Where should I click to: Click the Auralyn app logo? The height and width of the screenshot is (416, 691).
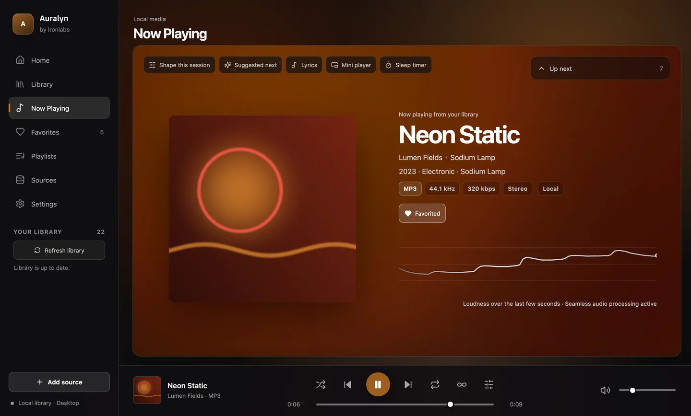[23, 24]
